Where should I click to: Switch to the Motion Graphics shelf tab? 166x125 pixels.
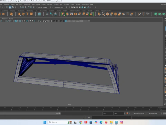[75, 11]
